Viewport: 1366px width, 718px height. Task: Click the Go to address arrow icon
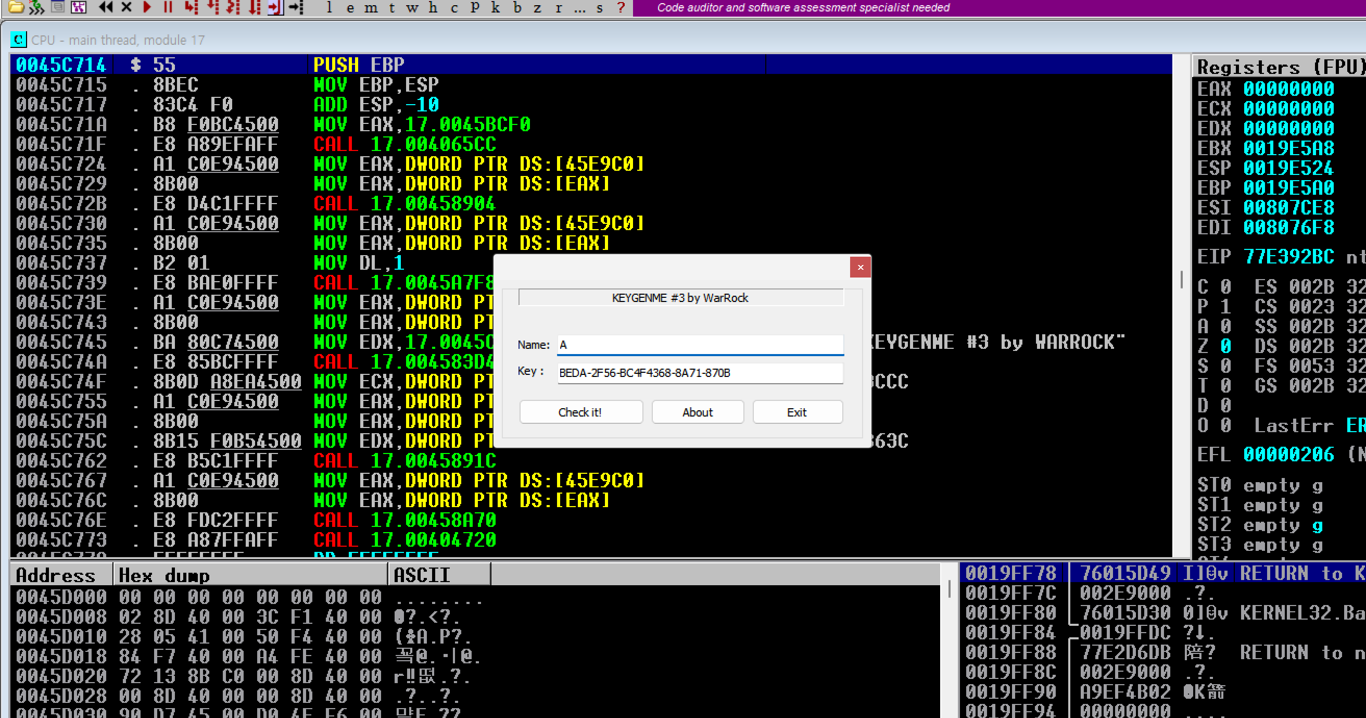tap(296, 7)
